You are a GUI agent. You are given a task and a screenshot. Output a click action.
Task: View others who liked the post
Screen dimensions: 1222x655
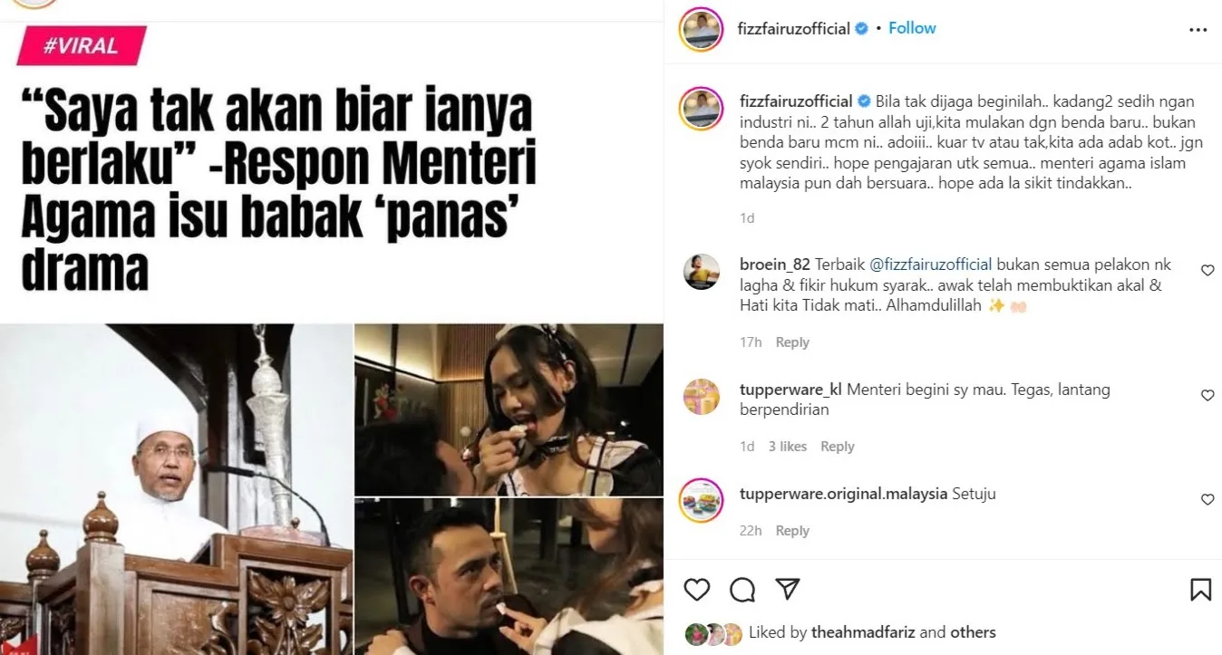pos(973,632)
